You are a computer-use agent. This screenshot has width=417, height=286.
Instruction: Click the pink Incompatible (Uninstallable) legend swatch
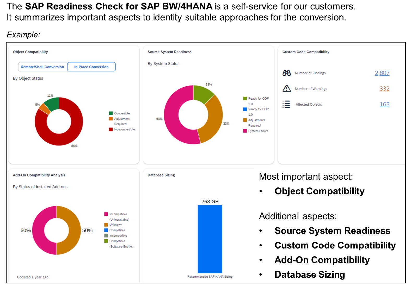point(106,214)
